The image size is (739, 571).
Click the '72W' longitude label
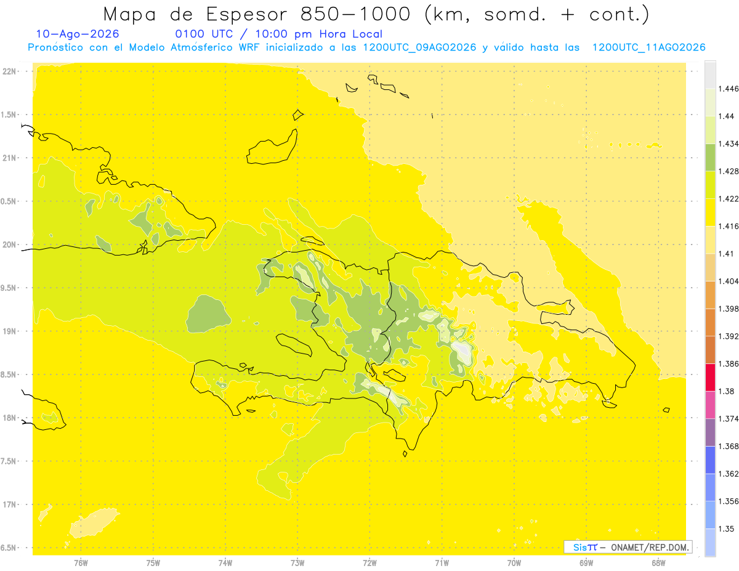tap(370, 563)
